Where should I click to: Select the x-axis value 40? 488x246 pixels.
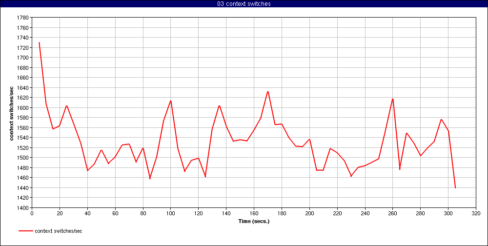(87, 214)
